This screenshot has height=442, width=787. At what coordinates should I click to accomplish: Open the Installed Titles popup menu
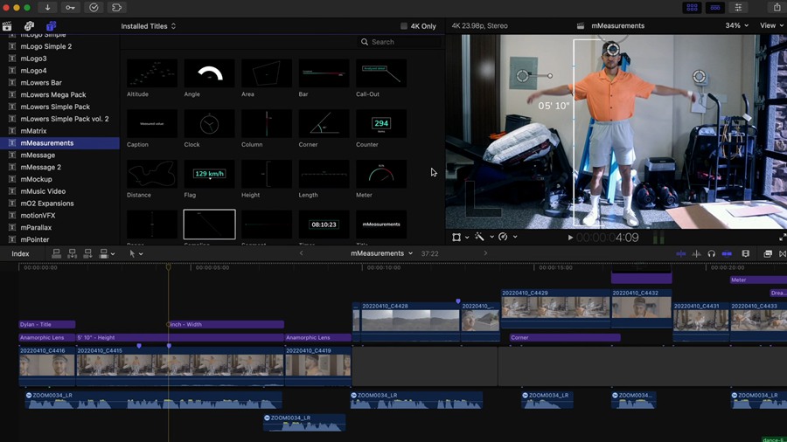point(149,26)
